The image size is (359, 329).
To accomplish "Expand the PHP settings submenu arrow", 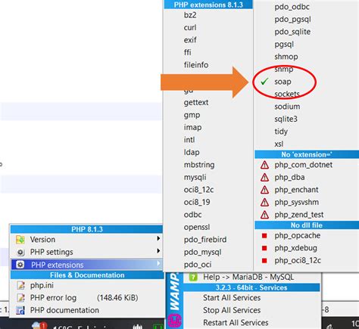I will (158, 251).
